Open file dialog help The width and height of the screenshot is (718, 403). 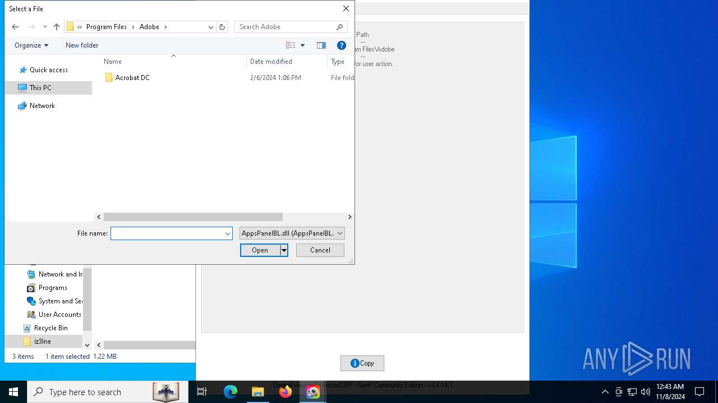341,45
